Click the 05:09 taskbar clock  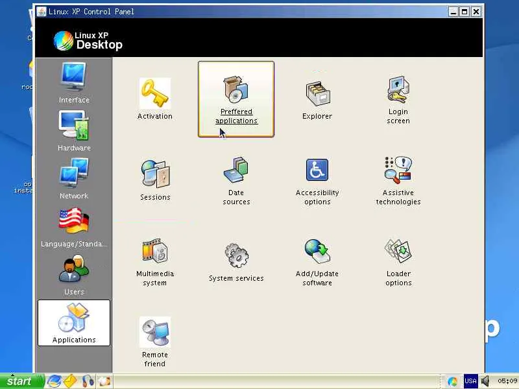point(507,381)
